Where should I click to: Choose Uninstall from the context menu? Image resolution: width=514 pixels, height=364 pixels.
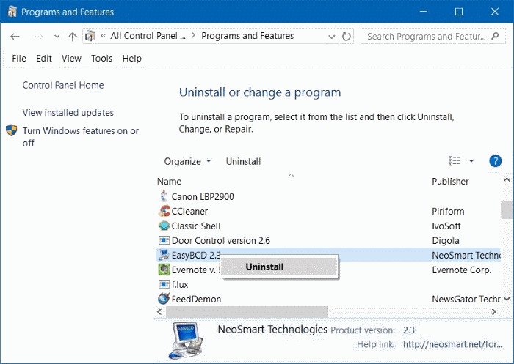coord(264,267)
